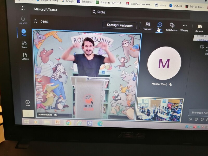Open the message format options icon
Screen dimensions: 208x156
pyautogui.click(x=191, y=119)
